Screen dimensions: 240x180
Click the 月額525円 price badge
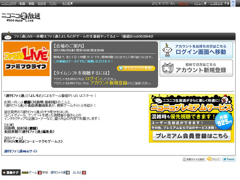click(225, 120)
